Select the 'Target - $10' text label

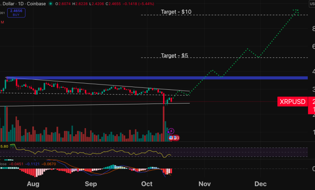176,12
